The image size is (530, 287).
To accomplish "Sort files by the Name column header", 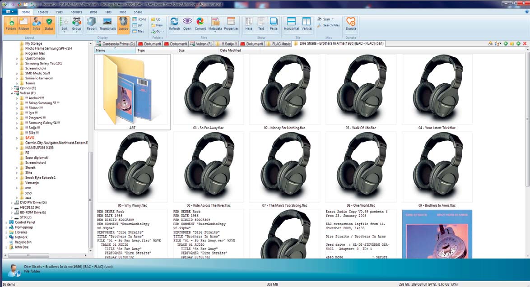I will (115, 51).
